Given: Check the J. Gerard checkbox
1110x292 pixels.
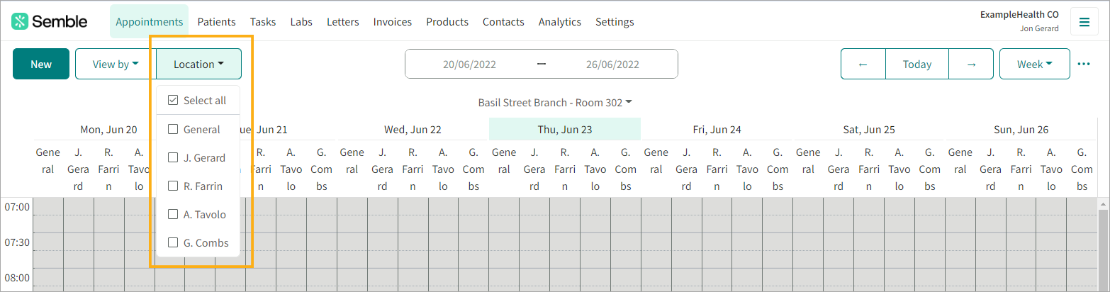Looking at the screenshot, I should (x=172, y=158).
